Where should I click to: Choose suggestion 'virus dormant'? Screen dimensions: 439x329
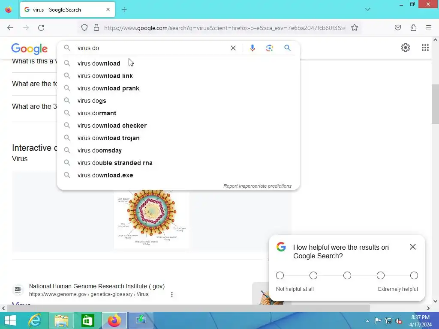coord(178,113)
